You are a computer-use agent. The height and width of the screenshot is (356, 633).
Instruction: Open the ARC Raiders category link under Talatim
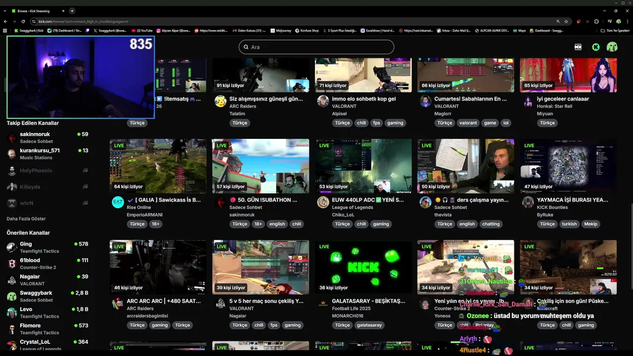243,106
